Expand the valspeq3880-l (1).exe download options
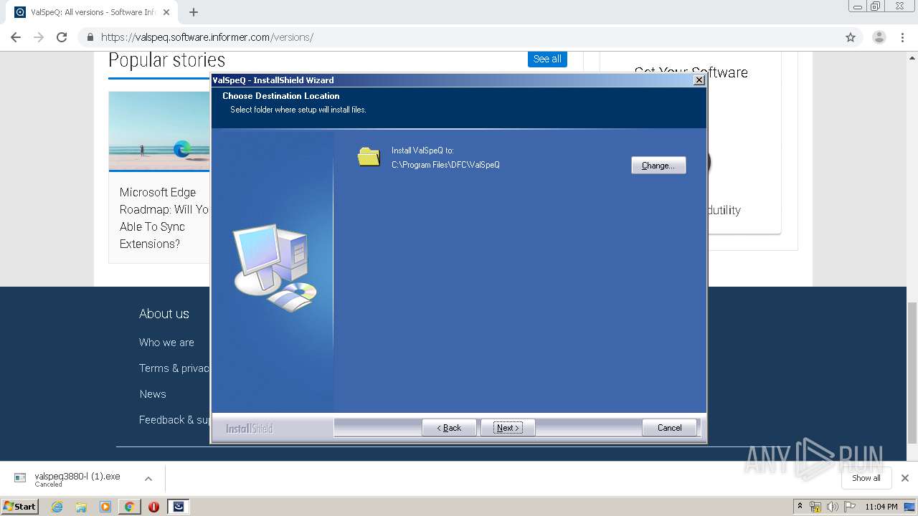This screenshot has height=516, width=918. pos(148,479)
